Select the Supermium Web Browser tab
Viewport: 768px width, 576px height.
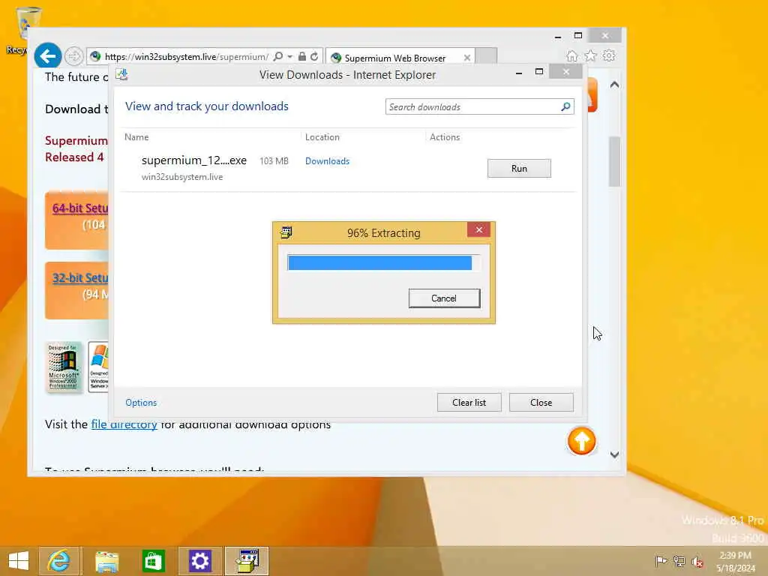coord(394,58)
